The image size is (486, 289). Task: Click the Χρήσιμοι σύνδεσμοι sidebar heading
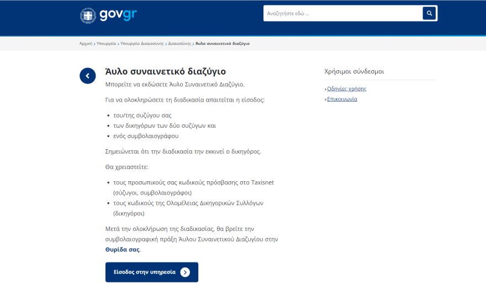click(x=354, y=71)
